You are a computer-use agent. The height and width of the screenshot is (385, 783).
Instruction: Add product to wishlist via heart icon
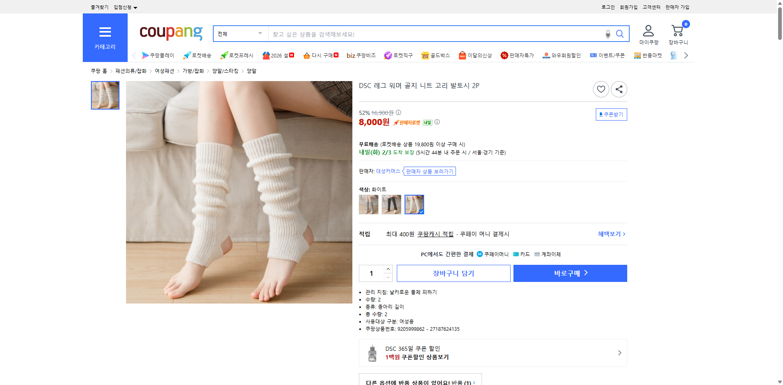coord(601,89)
